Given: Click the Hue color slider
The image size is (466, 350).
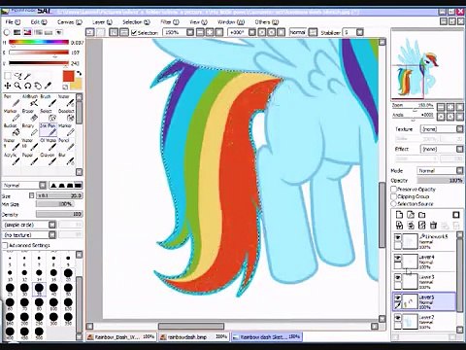Looking at the screenshot, I should pyautogui.click(x=39, y=42).
